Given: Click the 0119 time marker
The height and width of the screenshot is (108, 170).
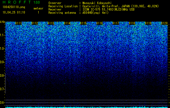Looking at the screenshot, I should coord(148,23).
